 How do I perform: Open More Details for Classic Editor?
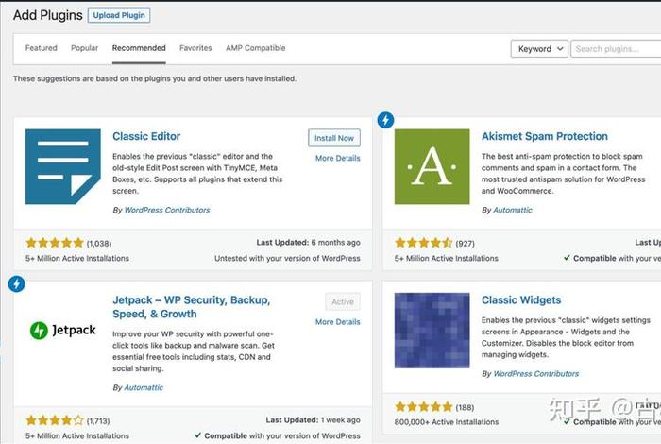pyautogui.click(x=338, y=158)
